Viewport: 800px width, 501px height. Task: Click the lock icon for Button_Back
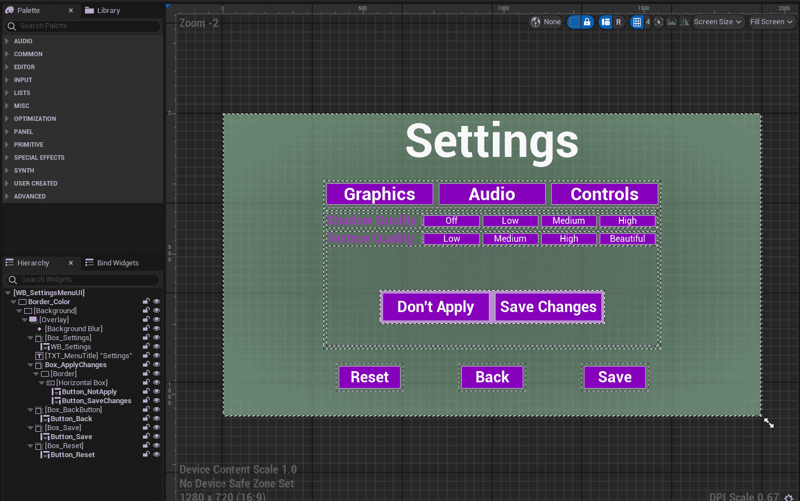(146, 419)
